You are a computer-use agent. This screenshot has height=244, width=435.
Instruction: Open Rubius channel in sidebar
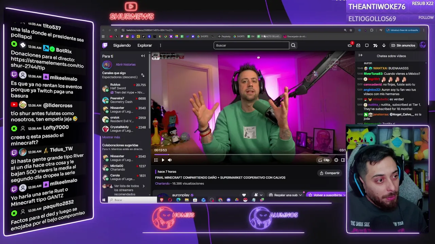(x=124, y=88)
